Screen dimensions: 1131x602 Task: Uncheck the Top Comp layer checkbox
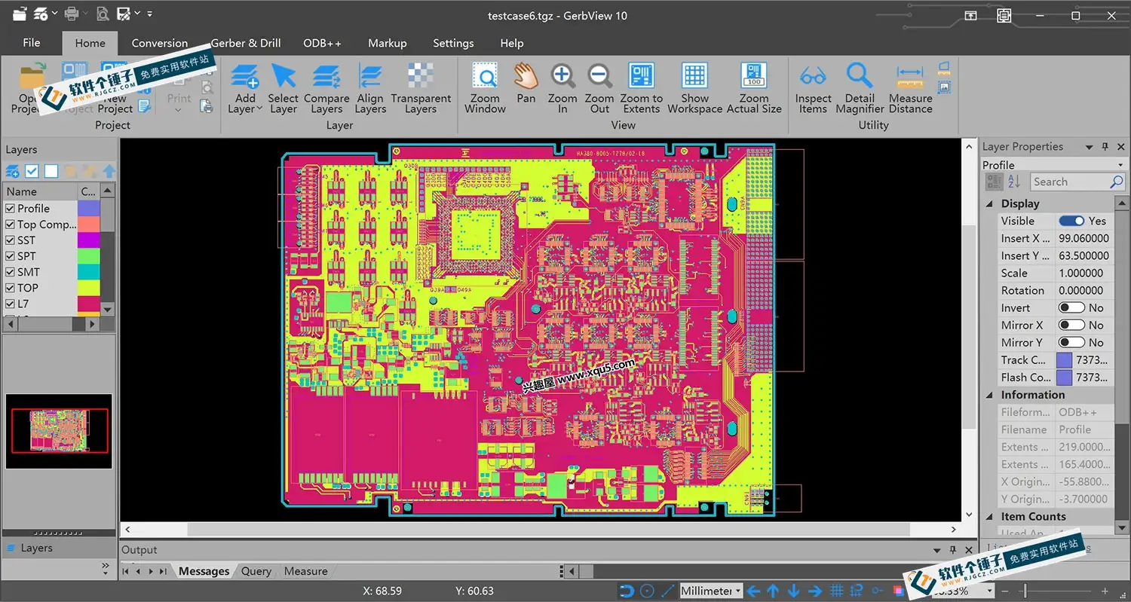11,225
